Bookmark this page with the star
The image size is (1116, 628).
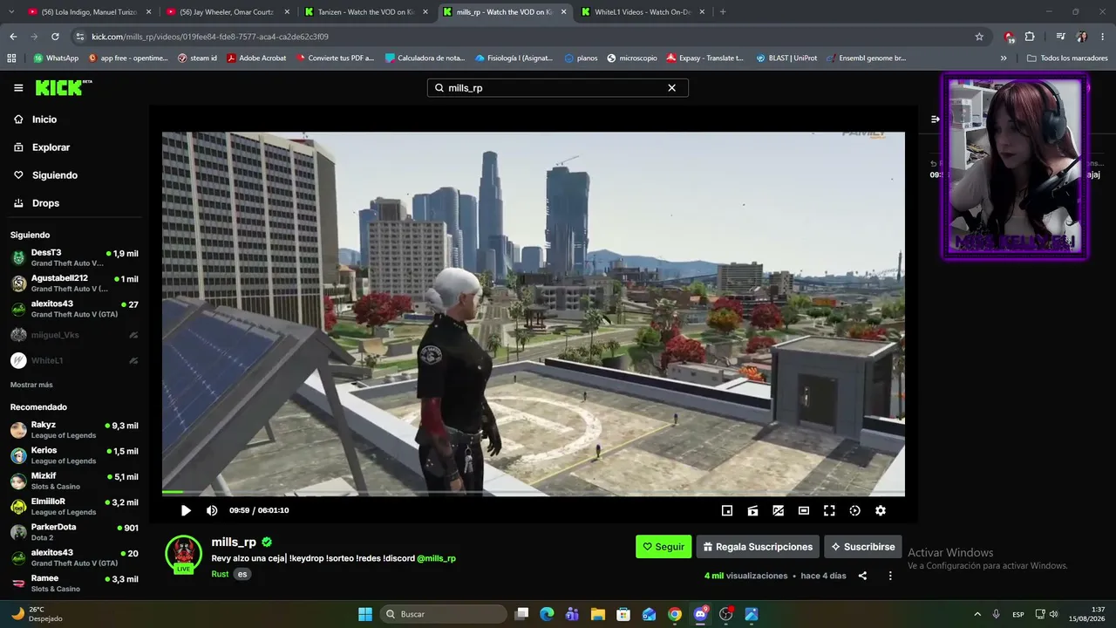click(x=979, y=37)
